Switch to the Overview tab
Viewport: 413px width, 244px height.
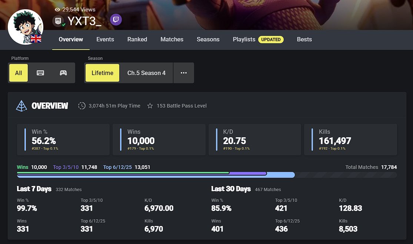[71, 40]
